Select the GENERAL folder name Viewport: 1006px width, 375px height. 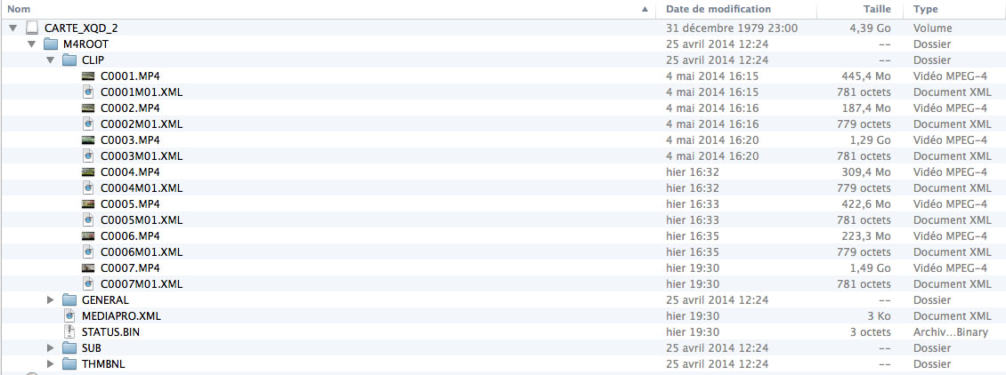pos(105,299)
